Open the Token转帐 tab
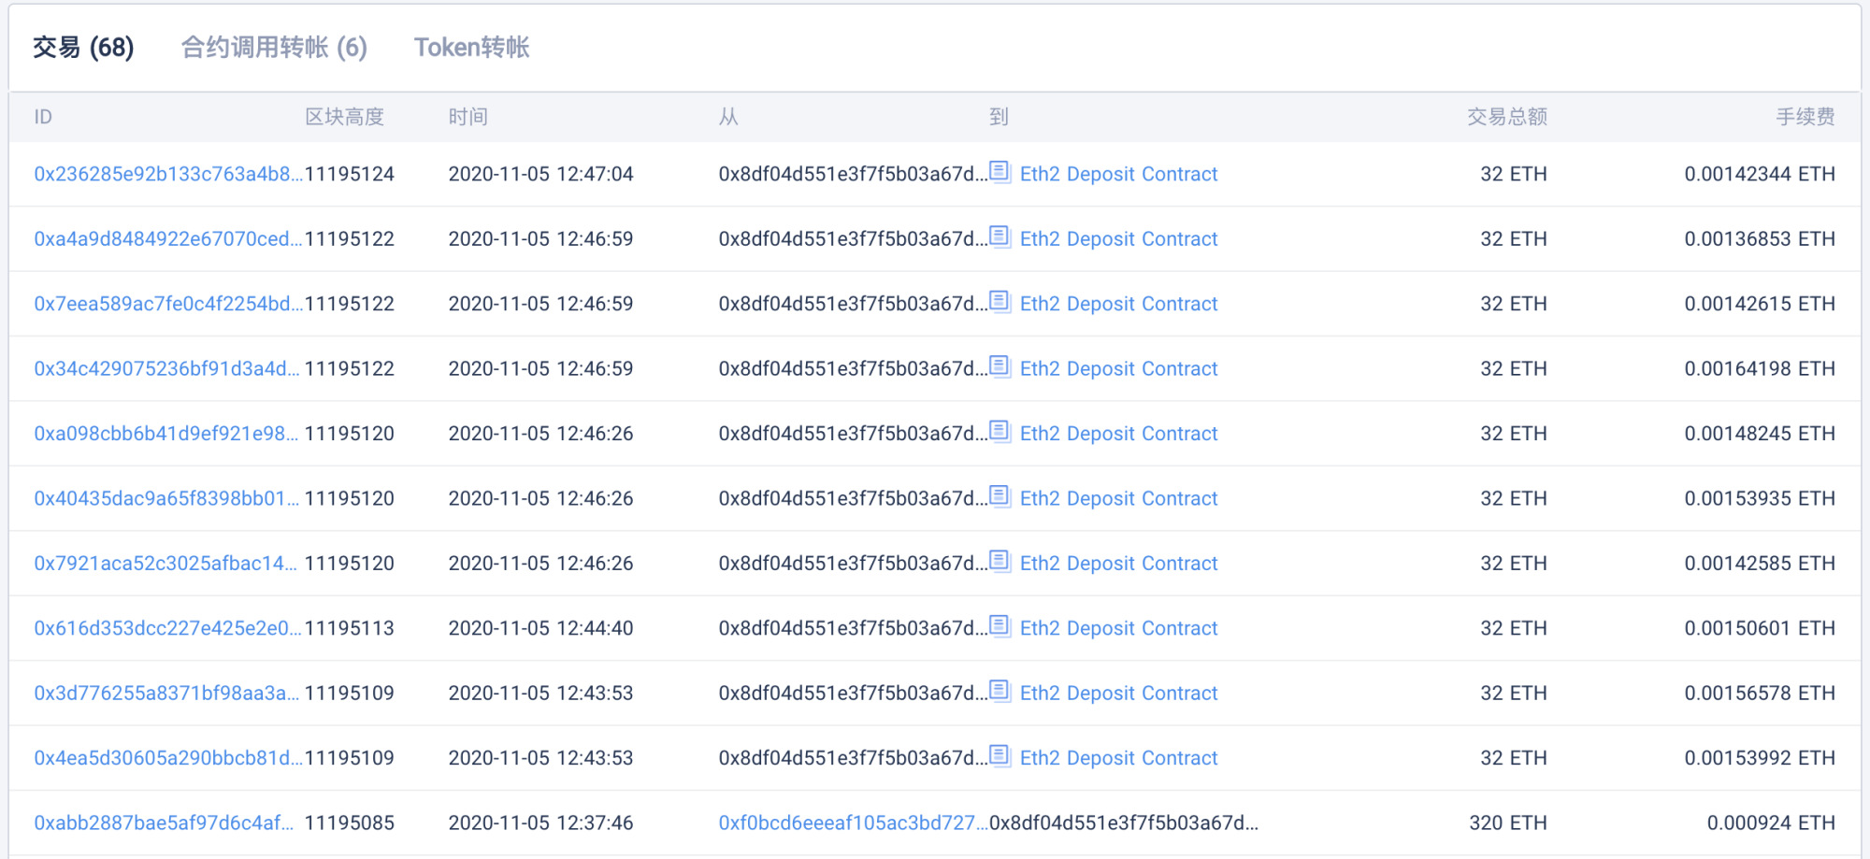This screenshot has height=859, width=1870. point(471,48)
